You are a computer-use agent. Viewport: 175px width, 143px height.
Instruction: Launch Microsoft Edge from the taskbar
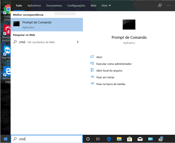click(x=109, y=139)
